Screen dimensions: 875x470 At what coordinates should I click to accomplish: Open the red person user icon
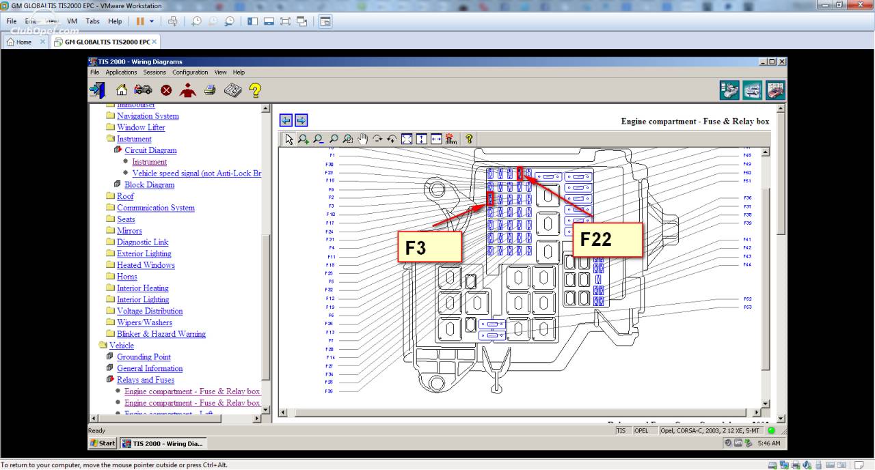[188, 89]
